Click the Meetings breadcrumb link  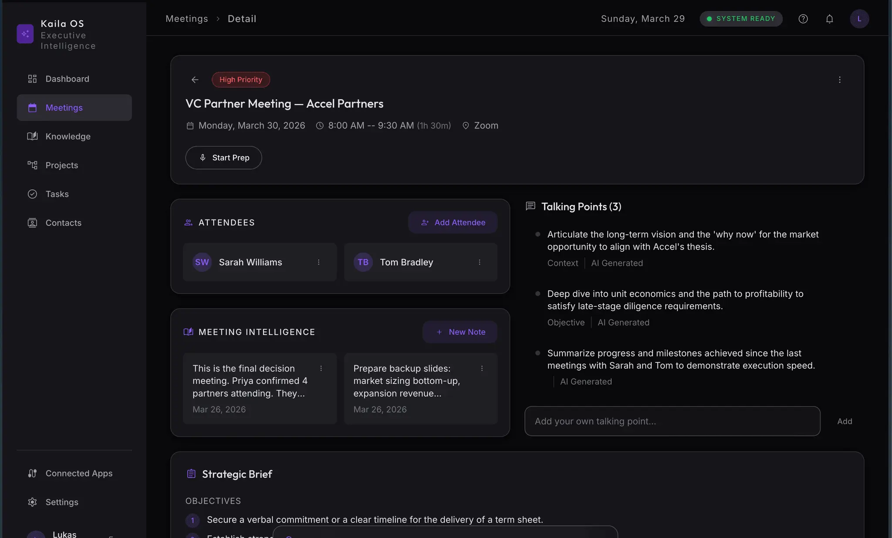pos(187,19)
